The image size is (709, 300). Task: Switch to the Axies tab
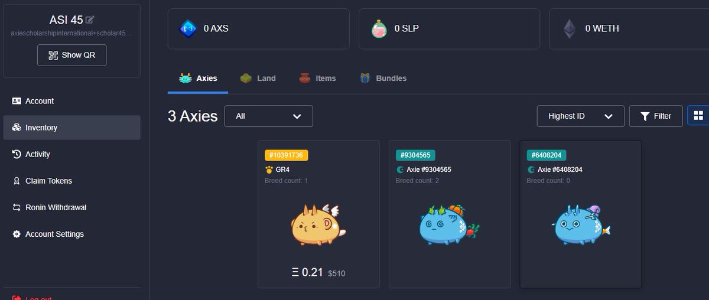198,78
